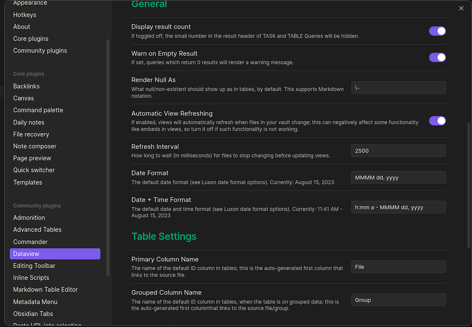This screenshot has width=472, height=327.
Task: Open Editing Toolbar plugin settings
Action: coord(34,265)
